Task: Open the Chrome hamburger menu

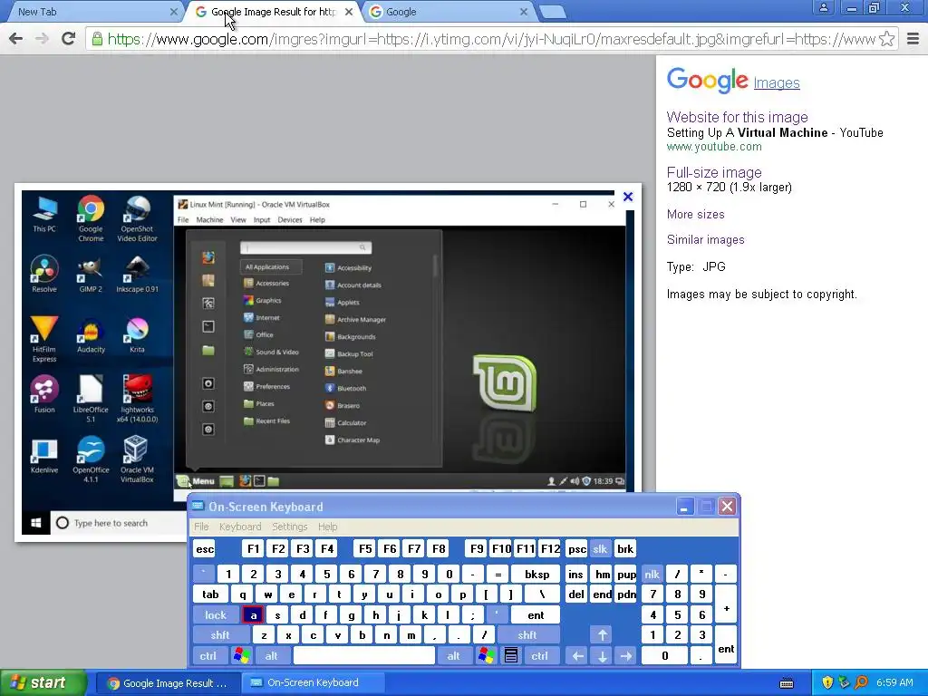Action: (x=913, y=39)
